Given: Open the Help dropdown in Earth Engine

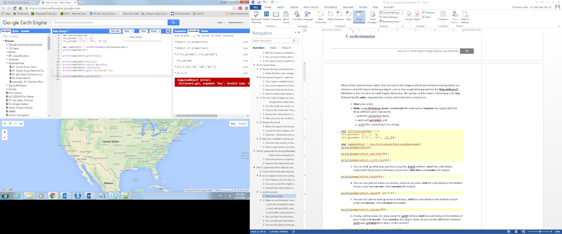Looking at the screenshot, I should (x=221, y=22).
